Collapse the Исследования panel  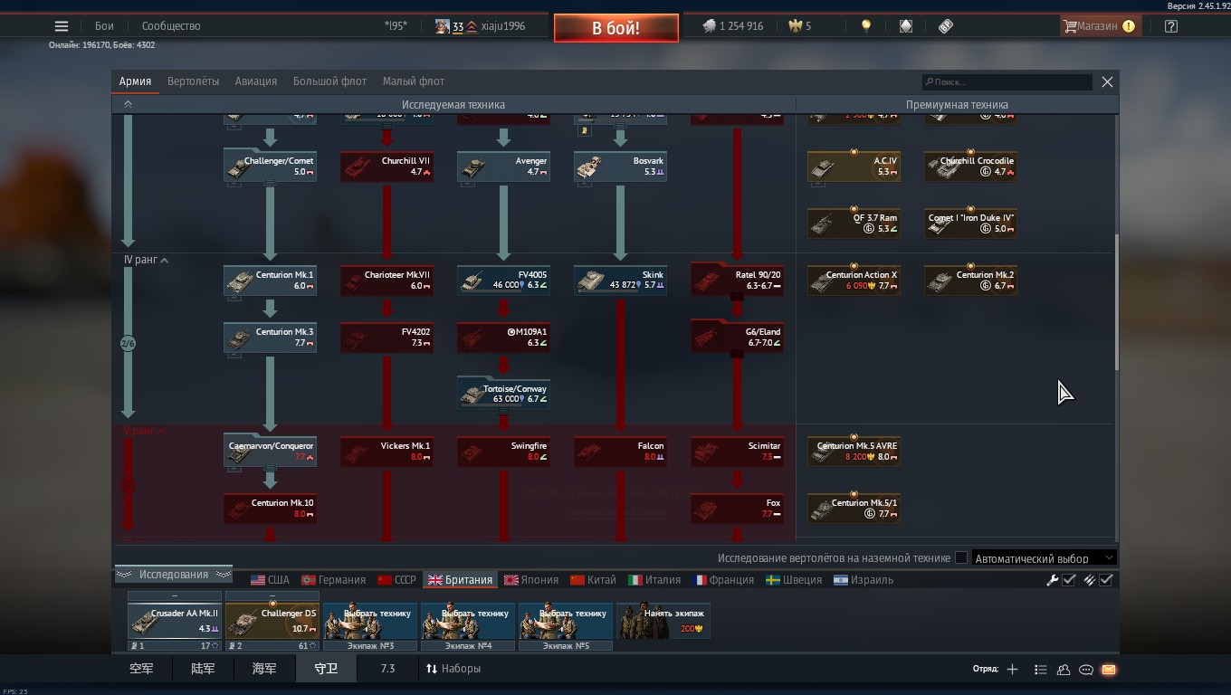(174, 575)
